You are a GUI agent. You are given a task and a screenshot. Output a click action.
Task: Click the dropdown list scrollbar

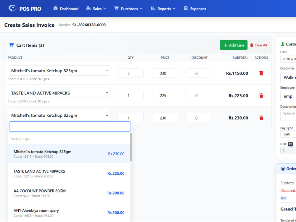point(131,147)
